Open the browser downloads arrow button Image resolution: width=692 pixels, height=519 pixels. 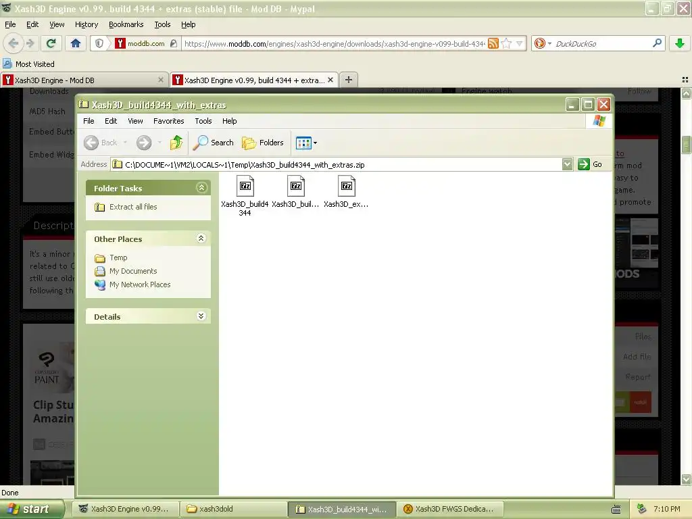coord(680,43)
